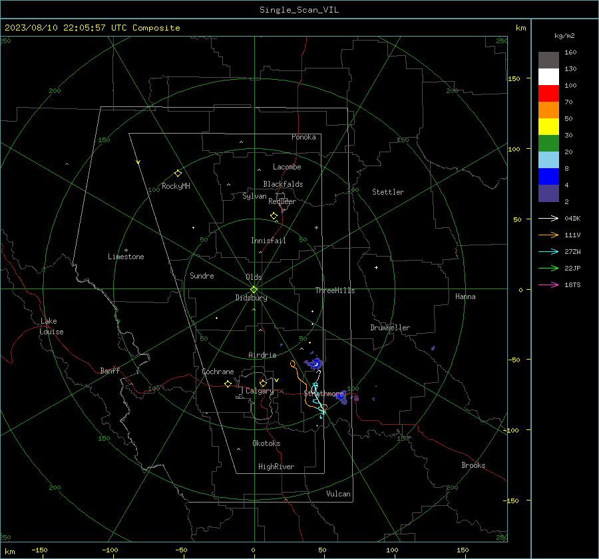The width and height of the screenshot is (599, 559).
Task: Click the yellow V marker northwest of RockyMH
Action: (138, 162)
